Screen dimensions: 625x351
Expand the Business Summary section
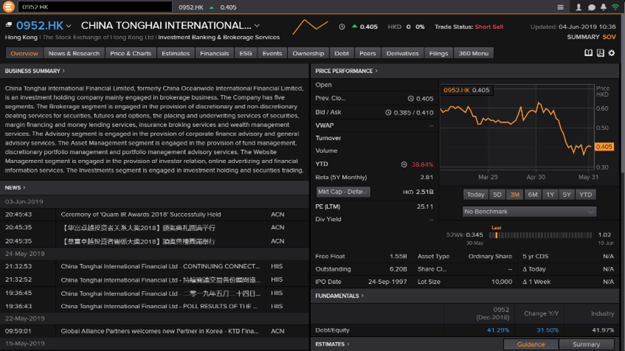tap(35, 71)
